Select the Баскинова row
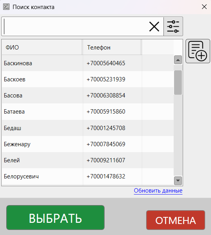The height and width of the screenshot is (235, 211). (88, 63)
